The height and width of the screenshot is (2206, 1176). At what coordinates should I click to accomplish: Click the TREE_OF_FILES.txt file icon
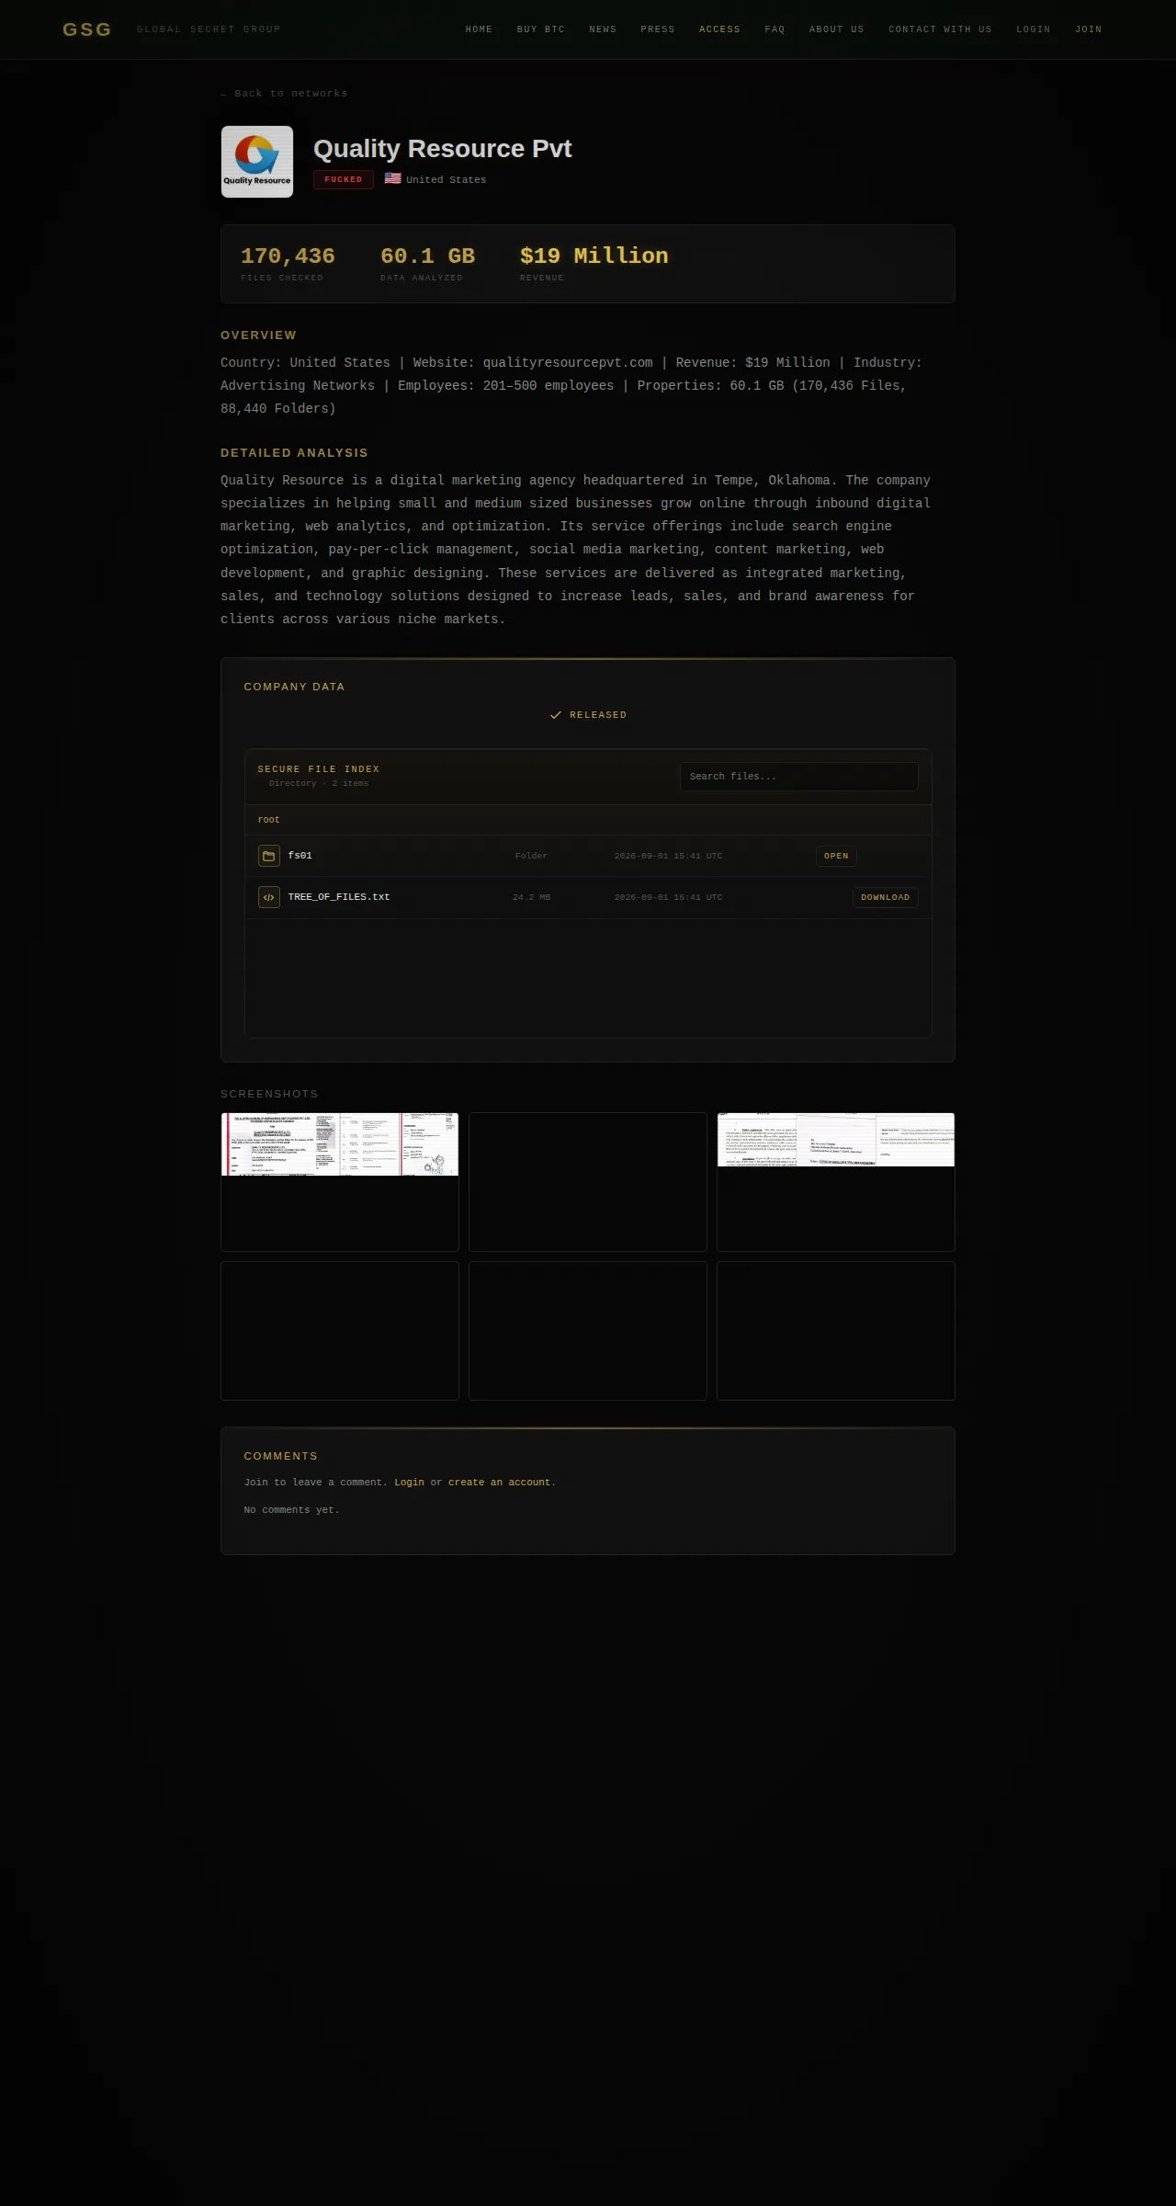(x=269, y=897)
